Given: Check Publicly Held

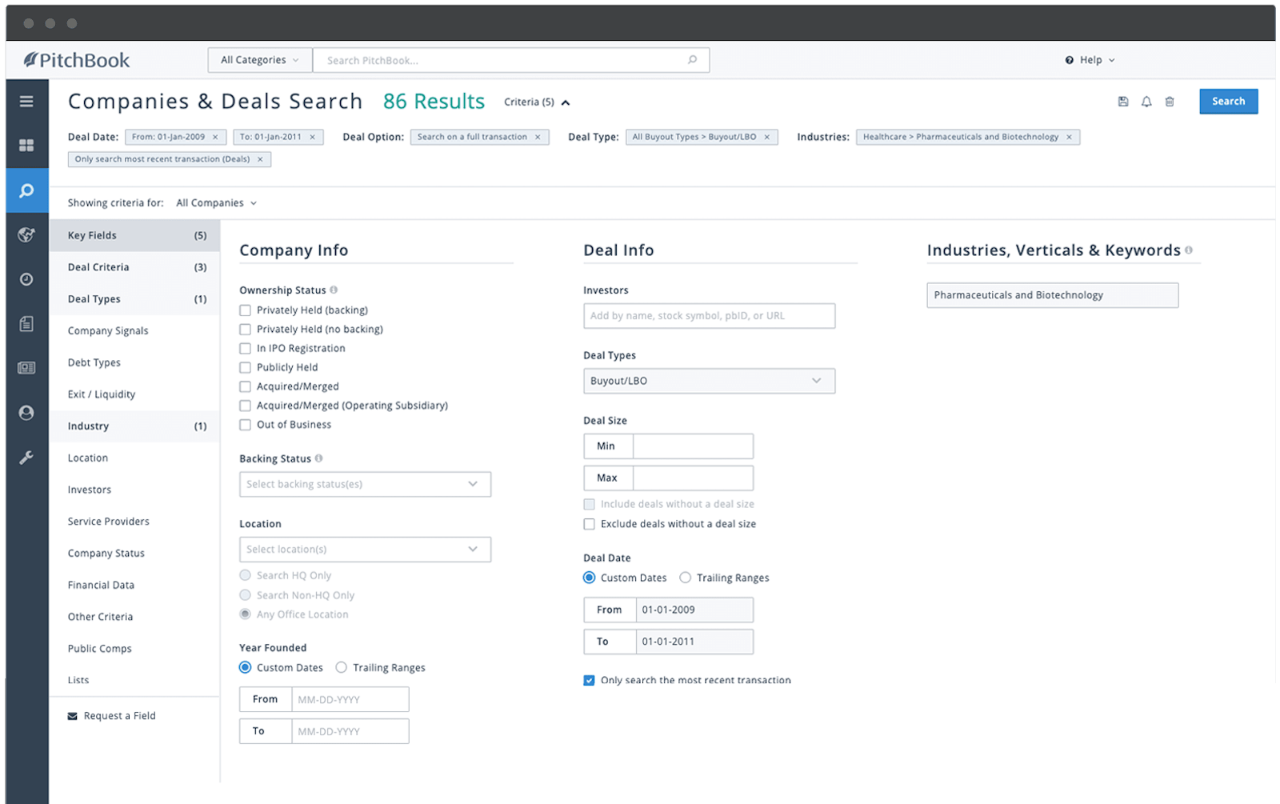Looking at the screenshot, I should coord(245,367).
